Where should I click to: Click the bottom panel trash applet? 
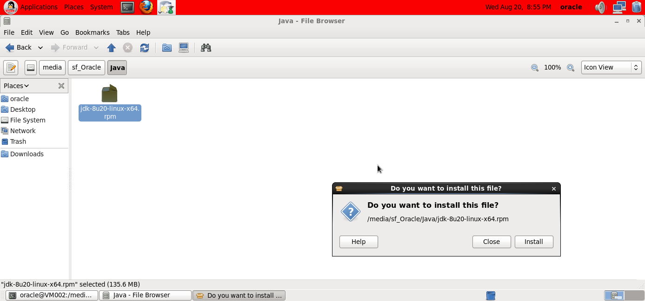[491, 295]
